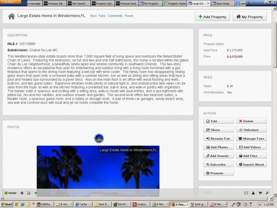Screen dimensions: 277x208
Task: Close the Large Est... tab
Action: pyautogui.click(x=208, y=3)
